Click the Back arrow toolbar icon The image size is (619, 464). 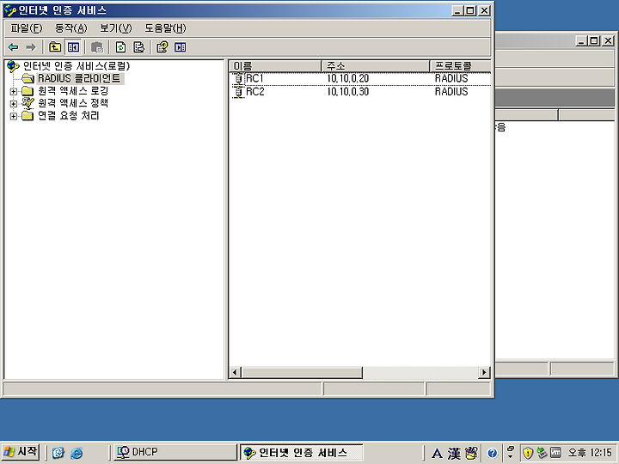[x=14, y=47]
